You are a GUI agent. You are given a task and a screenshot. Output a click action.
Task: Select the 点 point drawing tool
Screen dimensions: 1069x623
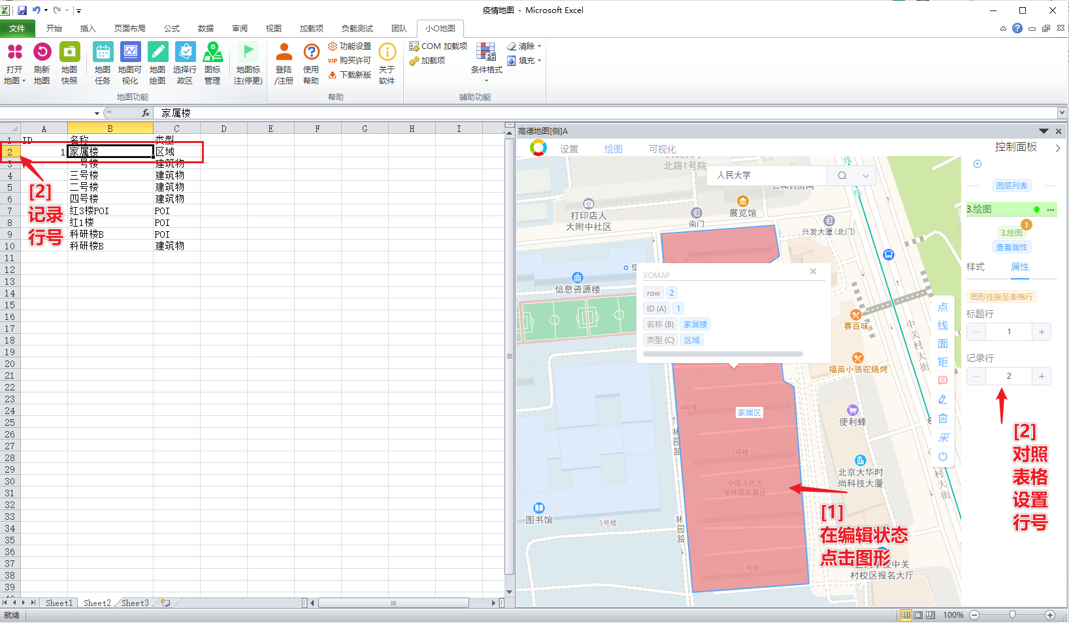(943, 307)
